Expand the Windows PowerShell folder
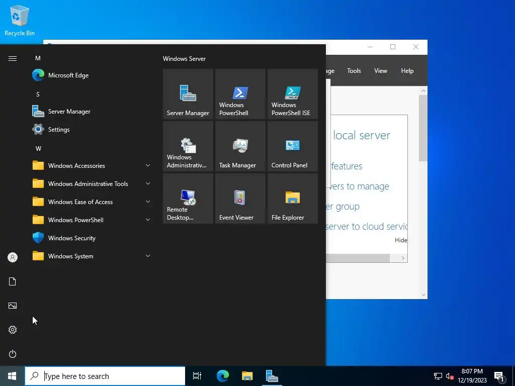515x386 pixels. [x=92, y=220]
